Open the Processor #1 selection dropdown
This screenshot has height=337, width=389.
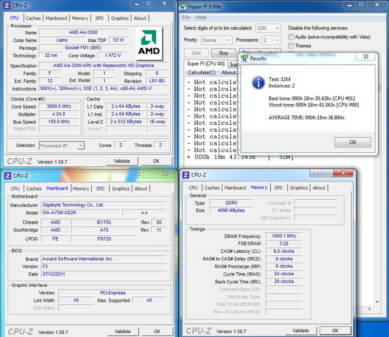pos(62,145)
